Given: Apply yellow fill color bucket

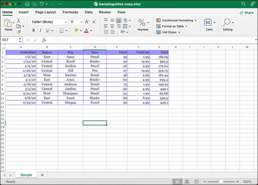Looking at the screenshot, I should [76, 30].
